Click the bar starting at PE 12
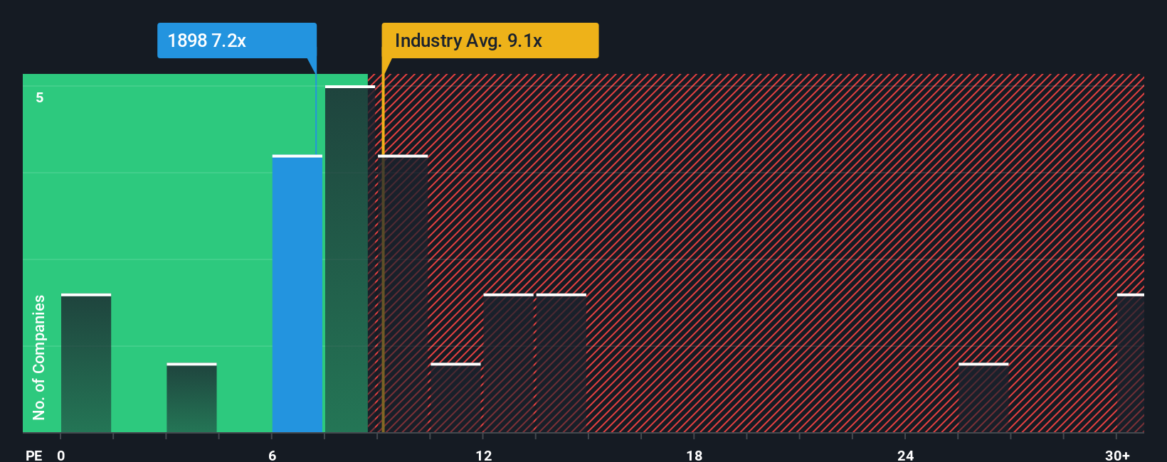The height and width of the screenshot is (462, 1167). click(x=508, y=363)
